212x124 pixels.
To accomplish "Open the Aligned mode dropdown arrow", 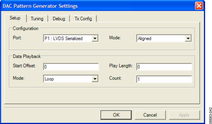I will pos(188,38).
